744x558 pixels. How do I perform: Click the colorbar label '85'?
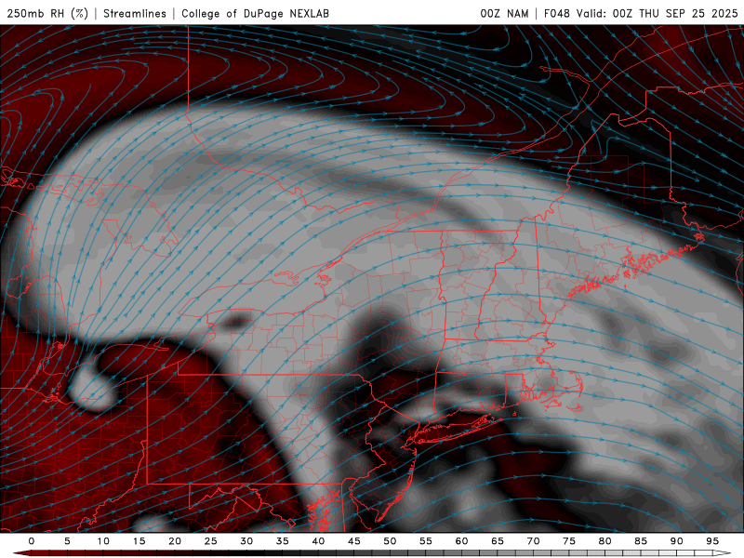(641, 541)
